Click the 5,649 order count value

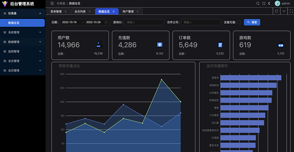(x=188, y=45)
